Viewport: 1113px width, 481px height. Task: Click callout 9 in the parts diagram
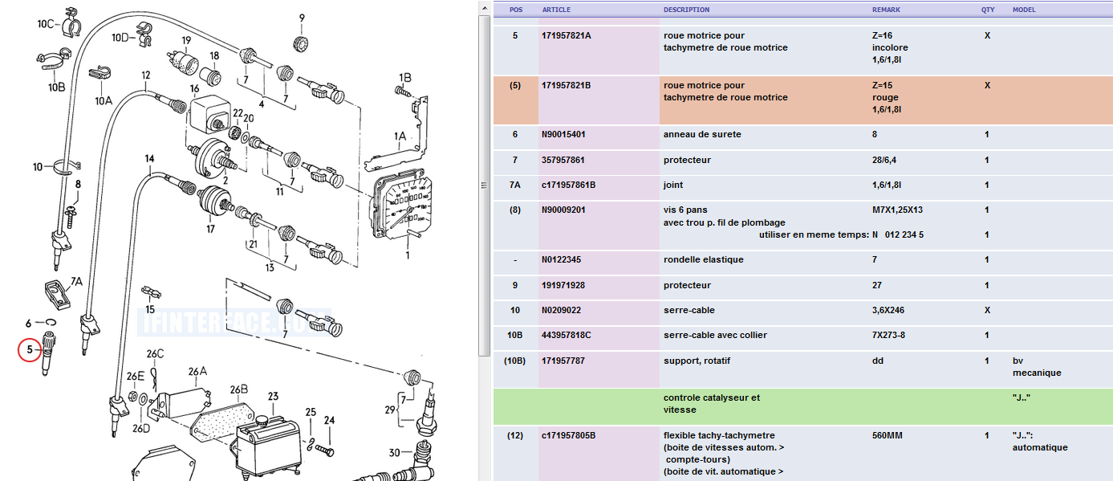pyautogui.click(x=302, y=18)
